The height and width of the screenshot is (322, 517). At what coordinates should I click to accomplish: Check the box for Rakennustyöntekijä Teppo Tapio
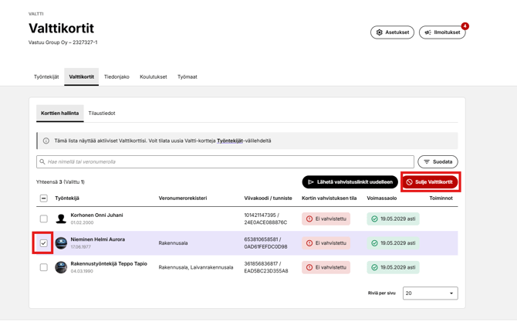click(x=43, y=267)
